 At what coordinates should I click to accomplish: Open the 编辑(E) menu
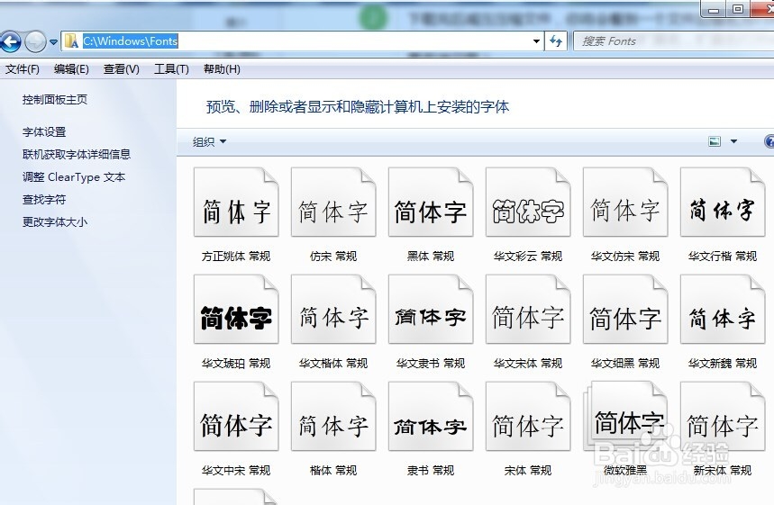coord(71,69)
